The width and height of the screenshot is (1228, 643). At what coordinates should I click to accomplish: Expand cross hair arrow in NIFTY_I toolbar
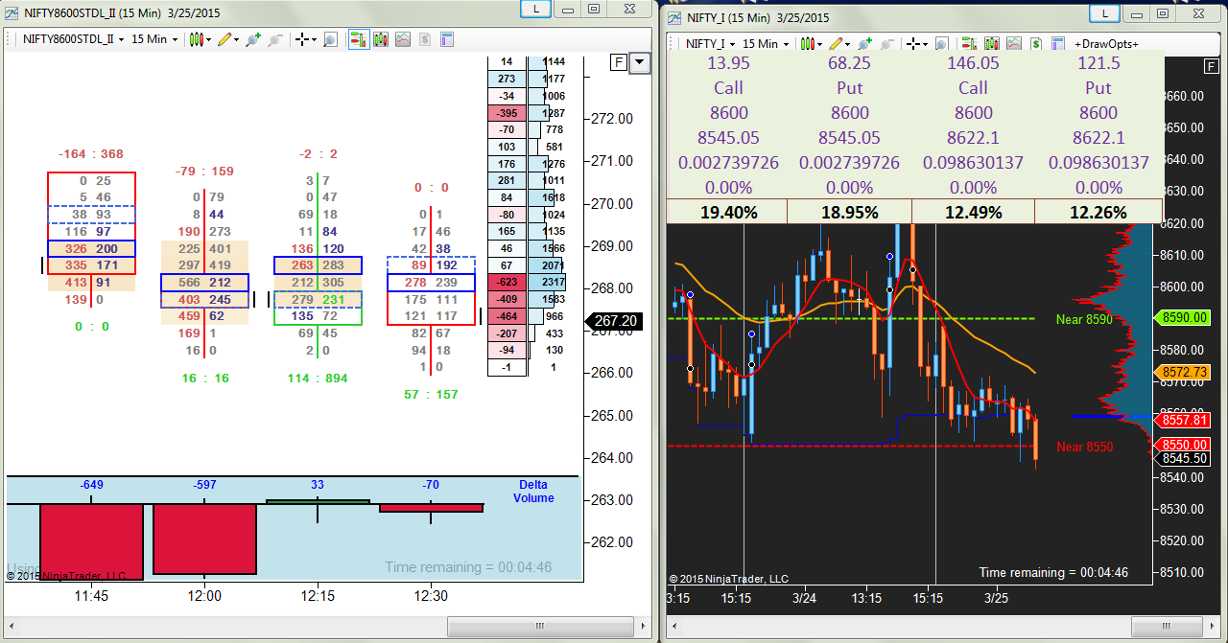[x=927, y=43]
